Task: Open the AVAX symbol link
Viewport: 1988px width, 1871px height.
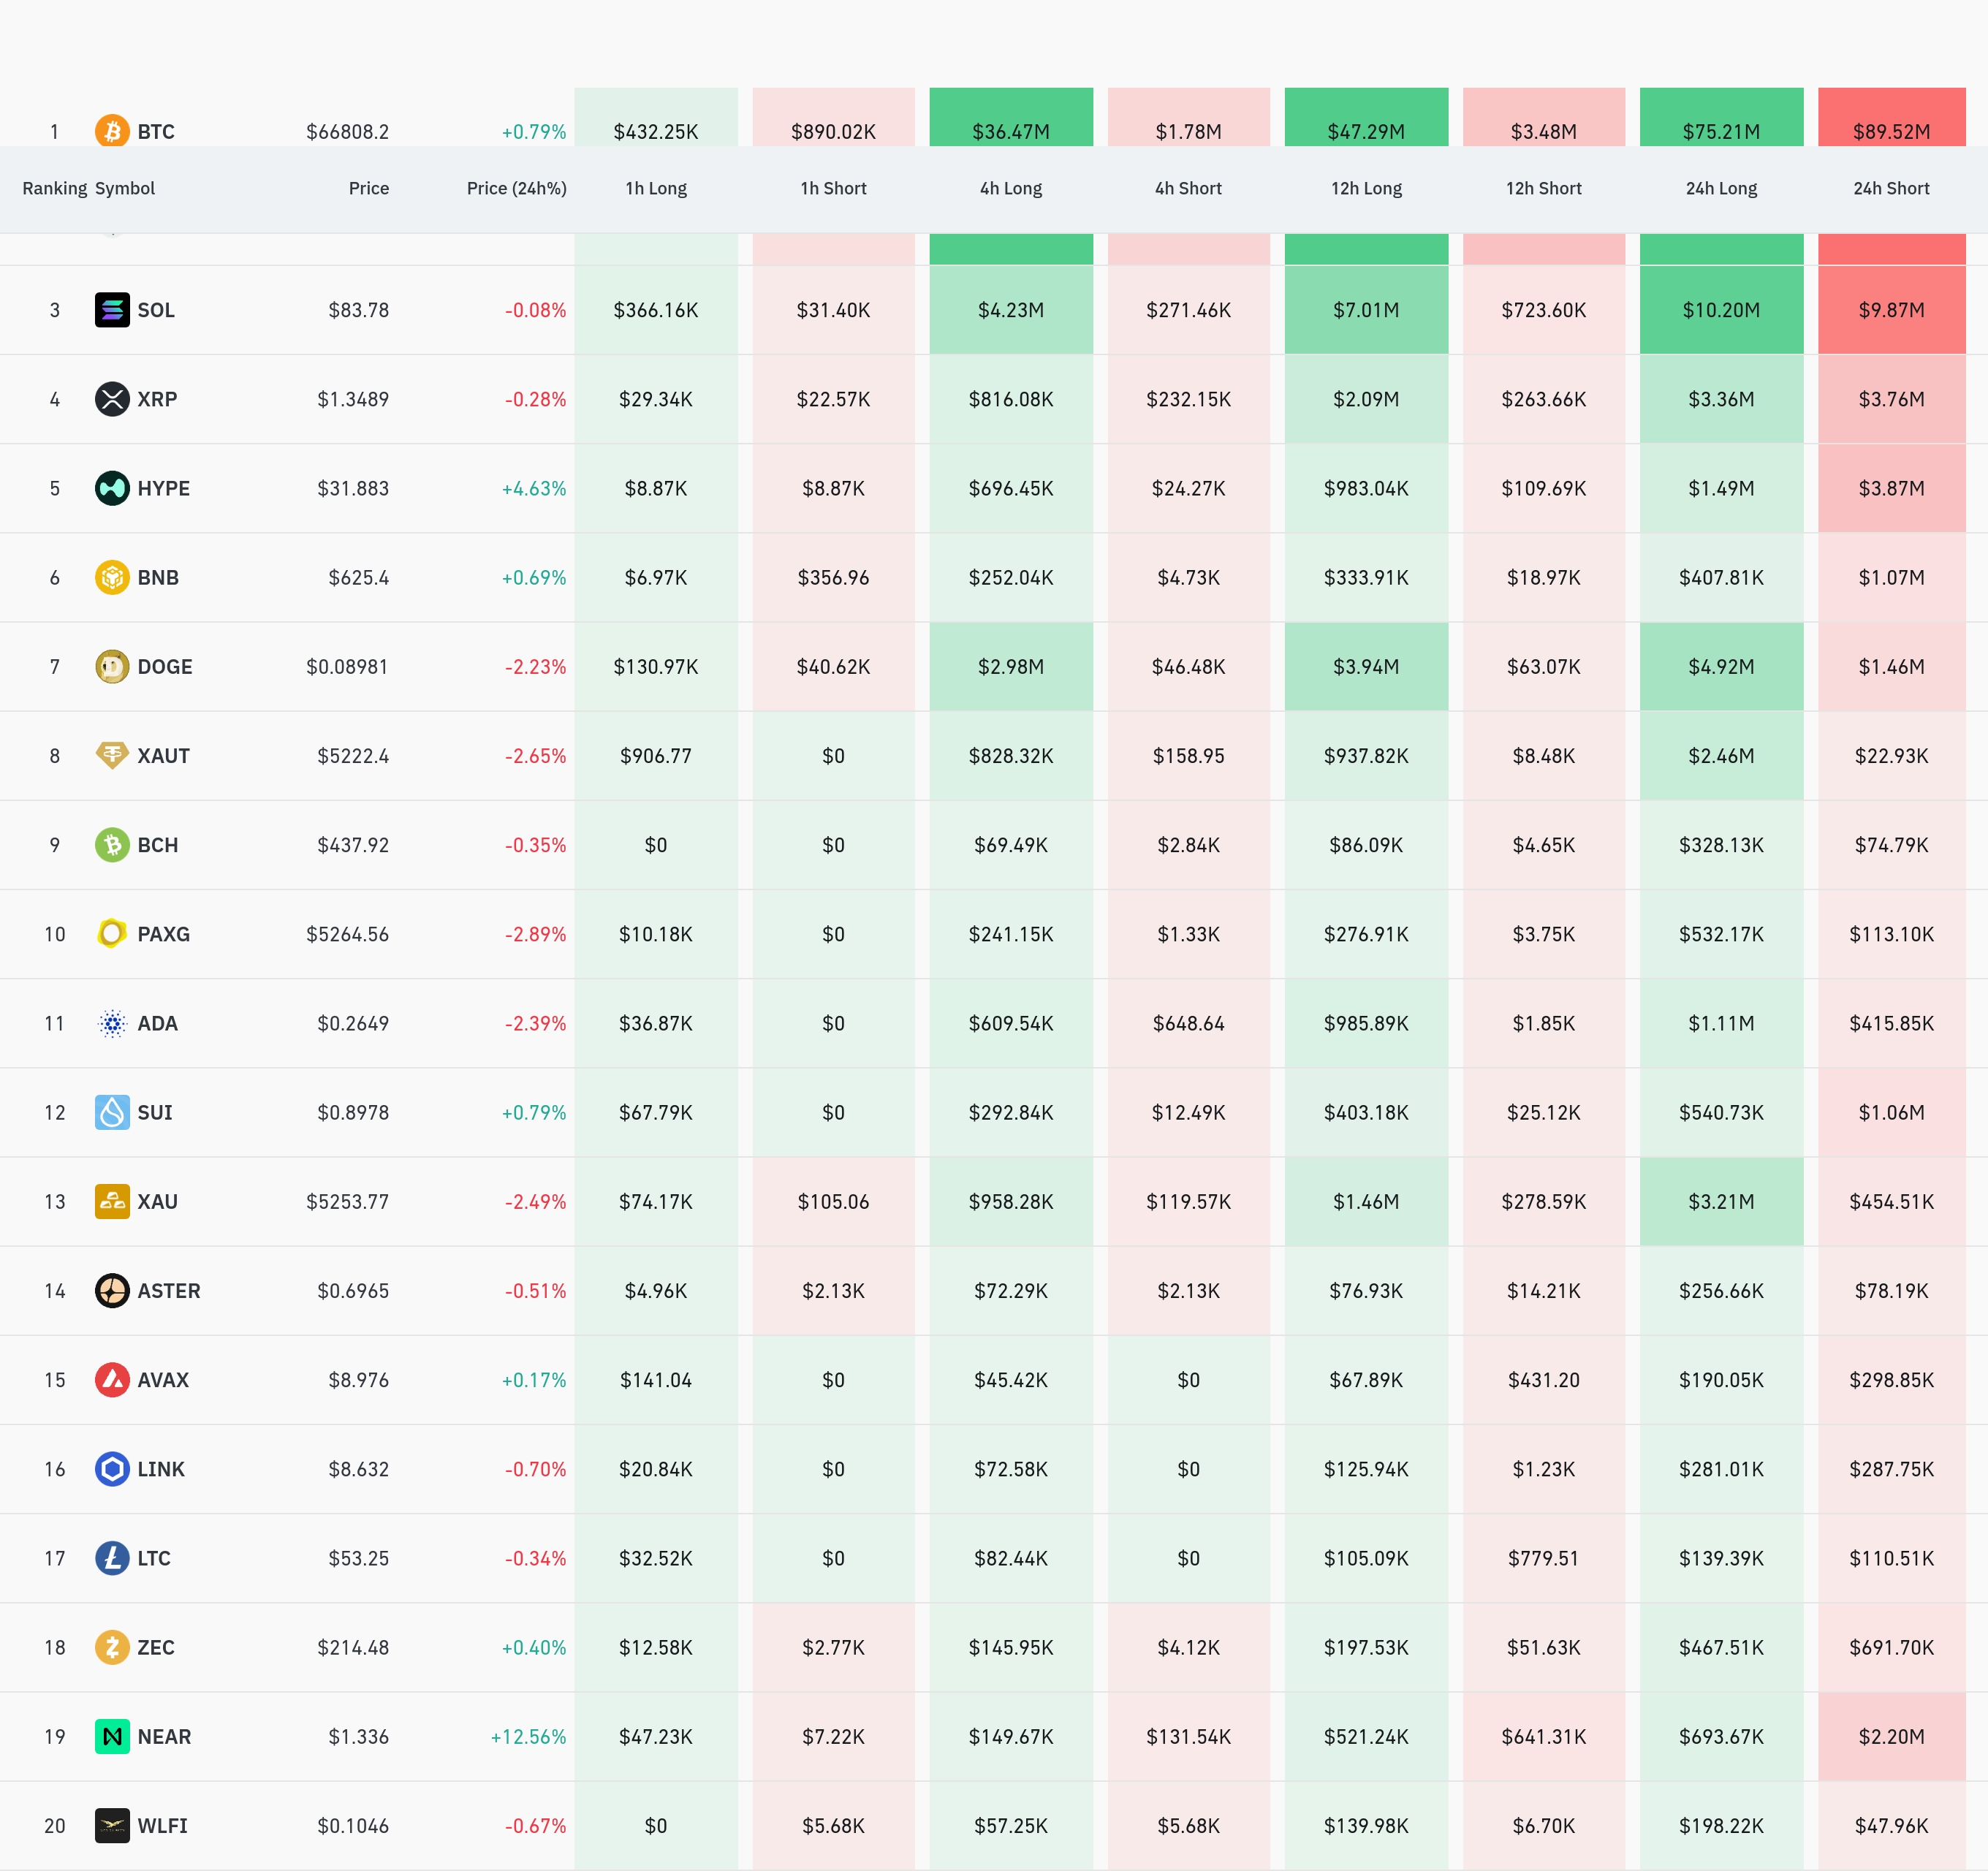Action: [x=163, y=1380]
